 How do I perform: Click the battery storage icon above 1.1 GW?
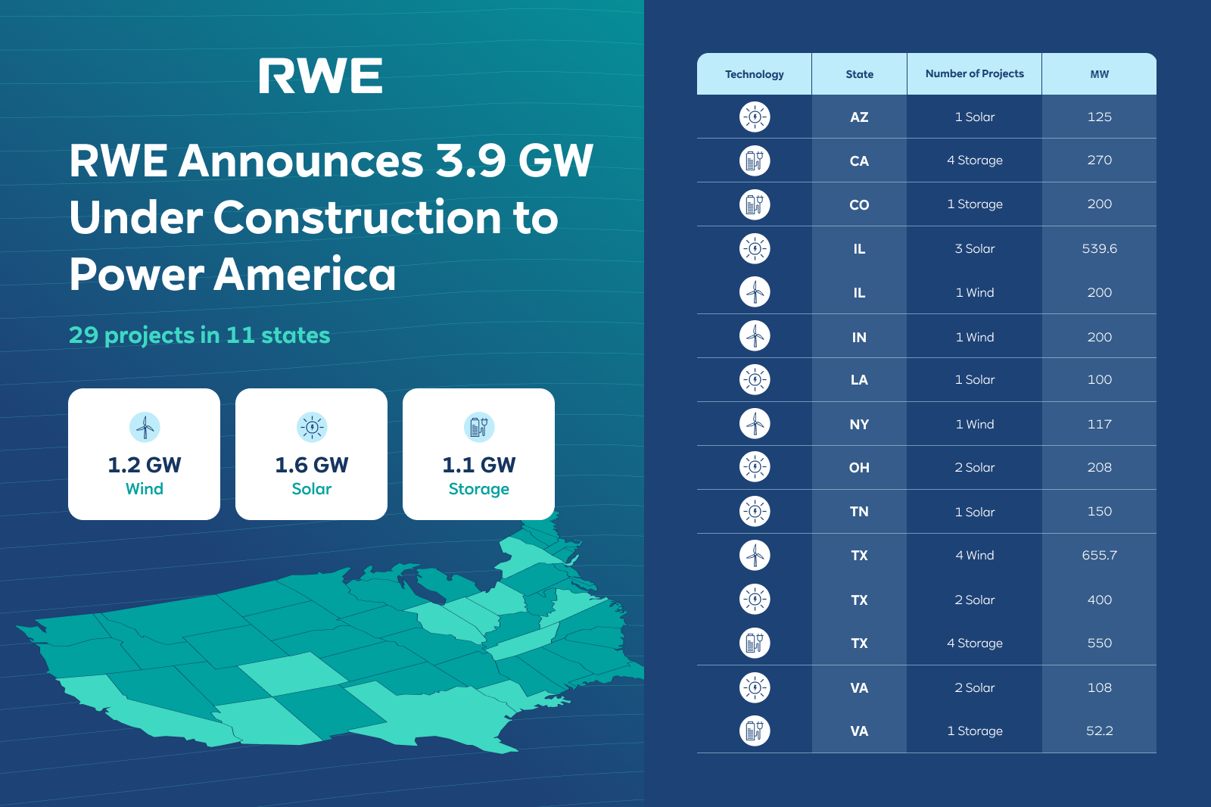(479, 427)
